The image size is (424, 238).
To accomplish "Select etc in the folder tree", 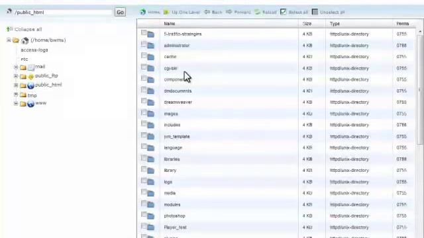I will coord(25,59).
